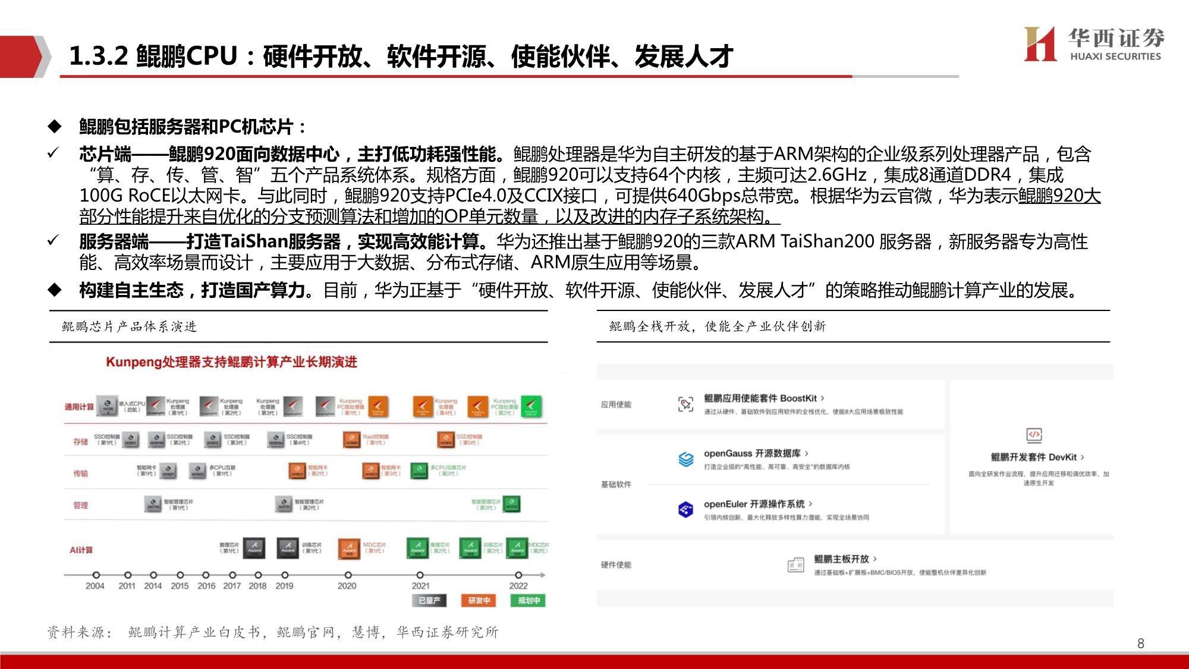Click the bullet heading 鲲鹏包括服务器和PC机芯片
The width and height of the screenshot is (1189, 669).
[x=193, y=127]
